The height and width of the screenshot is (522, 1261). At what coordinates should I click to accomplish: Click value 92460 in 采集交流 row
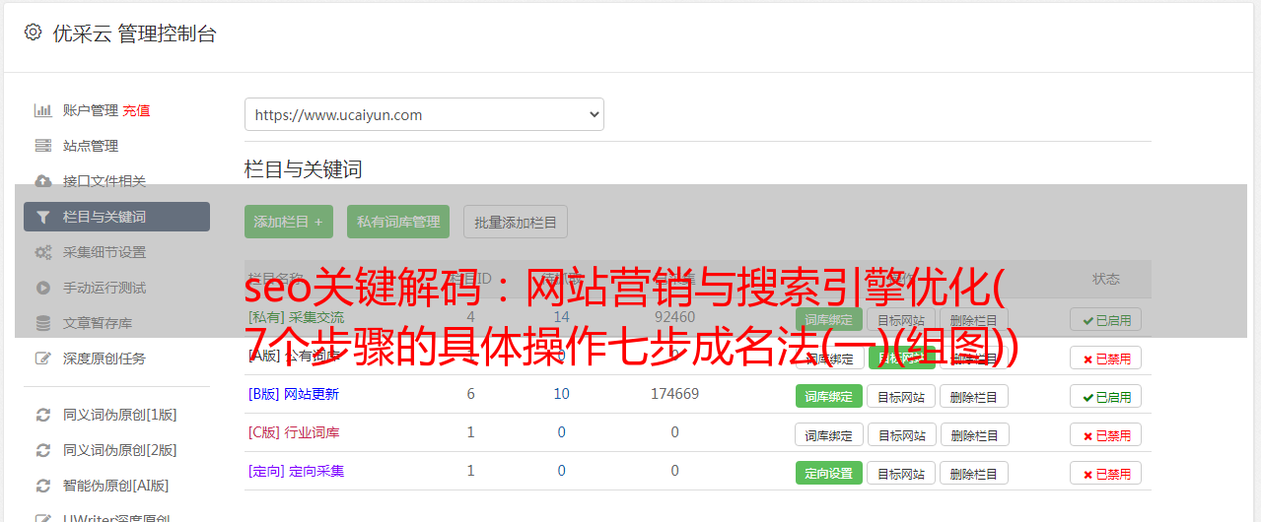[674, 317]
